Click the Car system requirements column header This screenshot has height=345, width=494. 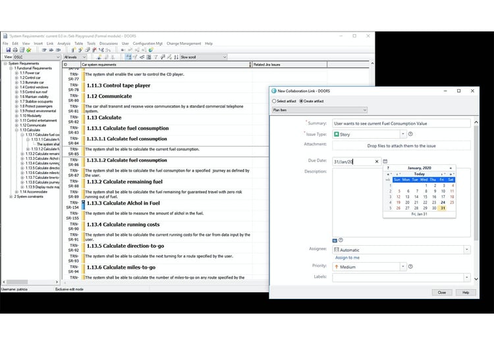(166, 64)
